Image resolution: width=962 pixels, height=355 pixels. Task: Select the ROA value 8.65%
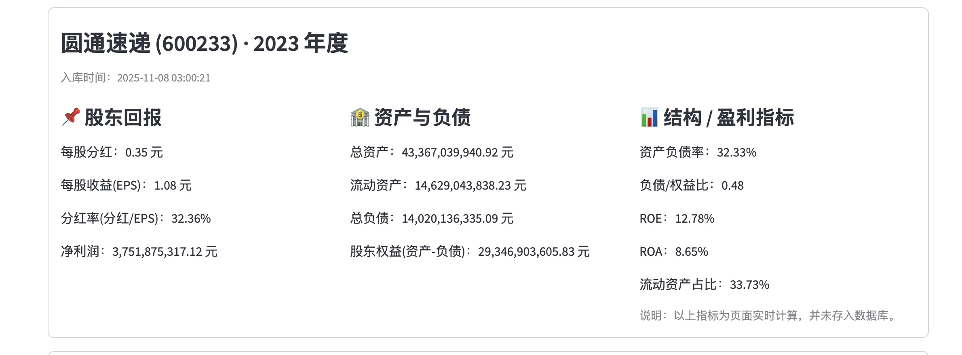click(x=692, y=252)
